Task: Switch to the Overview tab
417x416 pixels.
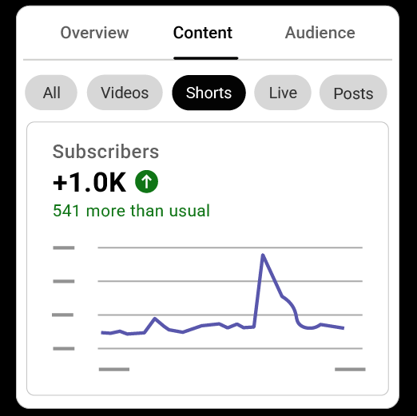Action: (x=94, y=33)
